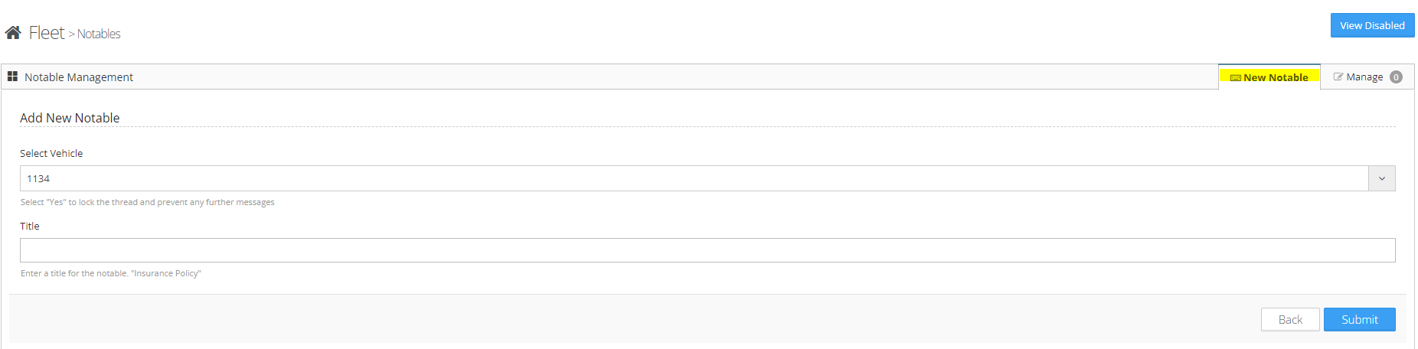Screen dimensions: 1418x349
Task: Click the Notable Management panel title
Action: 79,77
